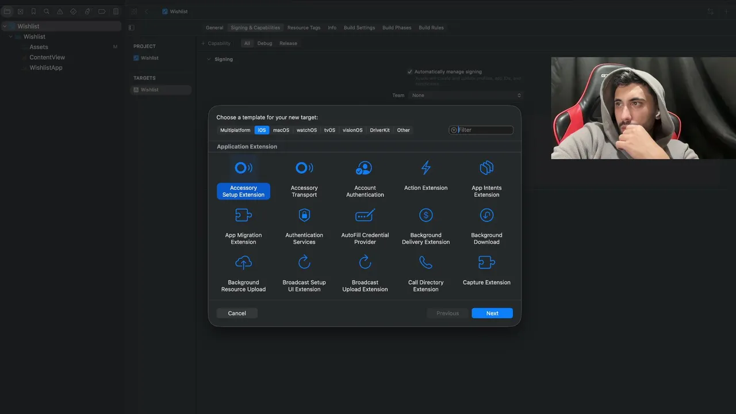736x414 pixels.
Task: Select the Release configuration filter
Action: click(x=289, y=44)
